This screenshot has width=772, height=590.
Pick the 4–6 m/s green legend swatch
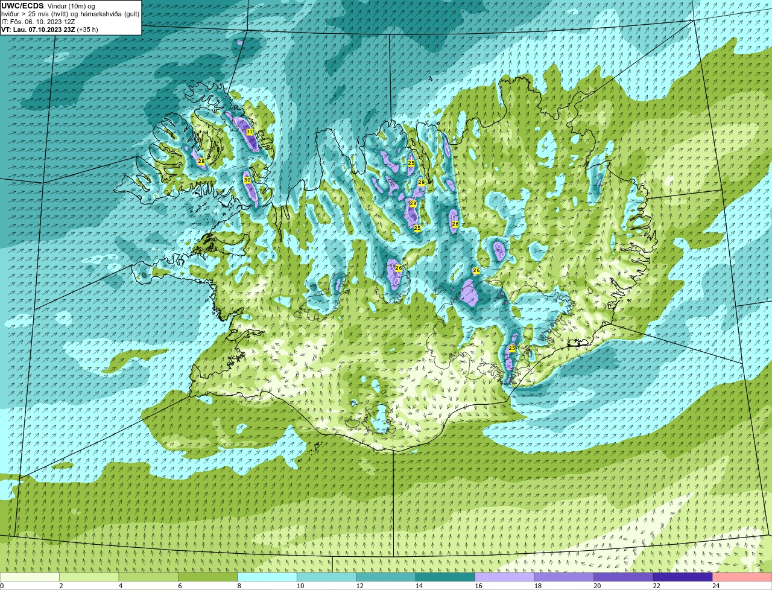click(x=149, y=577)
